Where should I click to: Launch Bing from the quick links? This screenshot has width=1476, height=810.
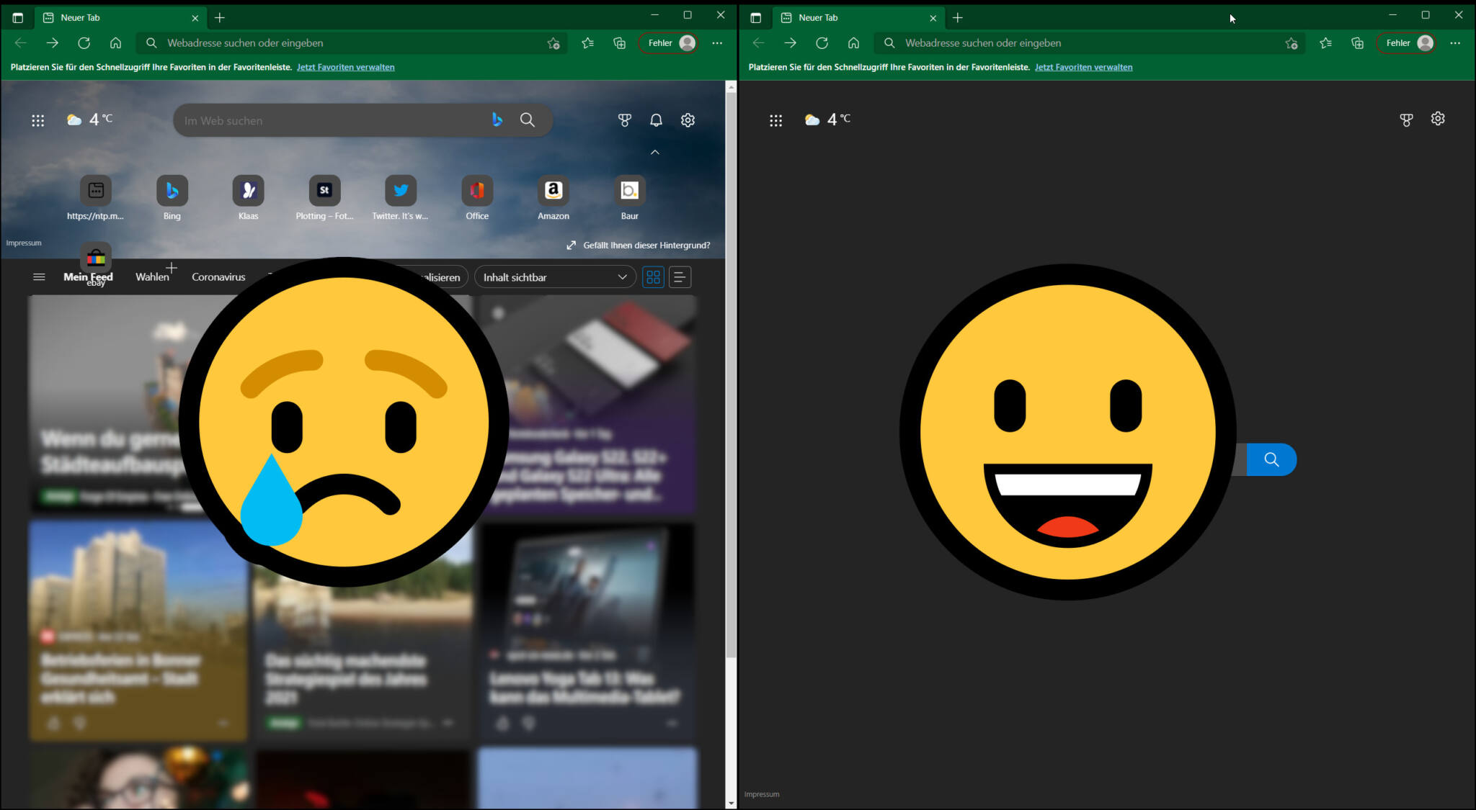click(x=172, y=190)
